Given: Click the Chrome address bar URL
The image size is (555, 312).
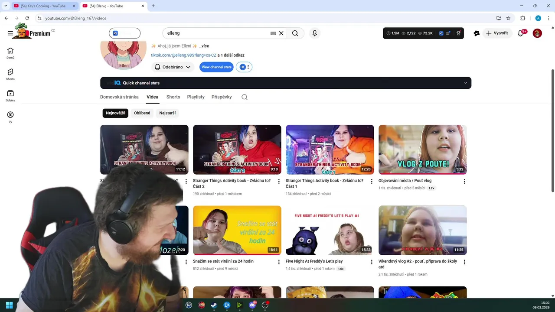Looking at the screenshot, I should coord(76,18).
